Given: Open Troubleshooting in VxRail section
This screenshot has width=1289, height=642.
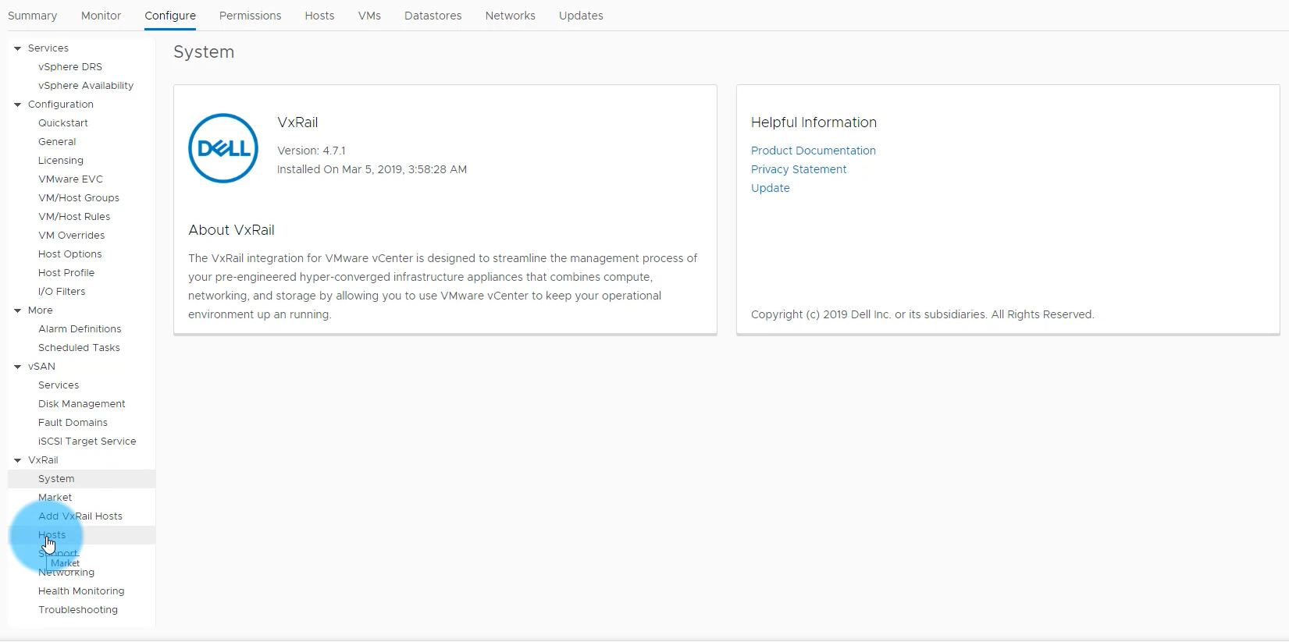Looking at the screenshot, I should (x=78, y=610).
